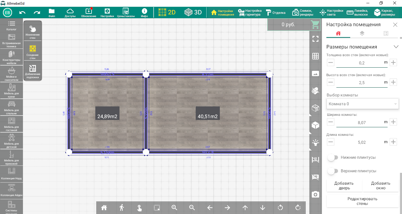Click Добавить окно button
402x214 pixels.
point(381,185)
